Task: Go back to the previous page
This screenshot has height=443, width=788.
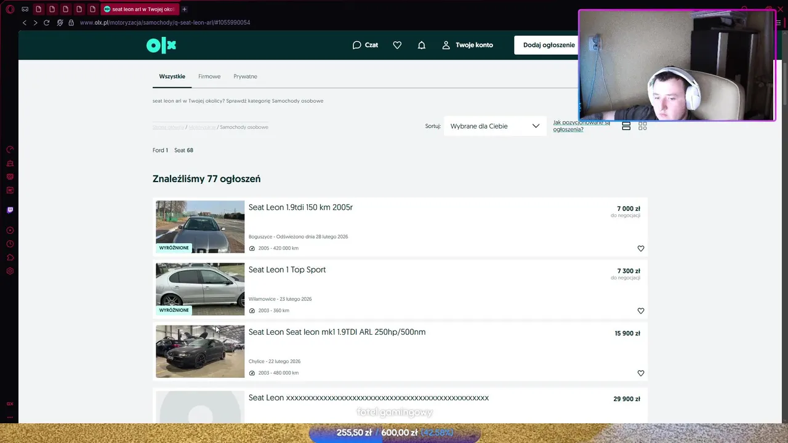Action: click(x=25, y=23)
